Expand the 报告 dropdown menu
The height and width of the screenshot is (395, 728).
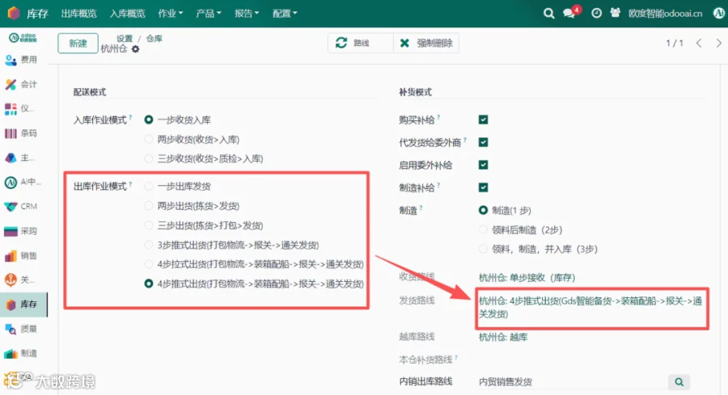tap(247, 14)
